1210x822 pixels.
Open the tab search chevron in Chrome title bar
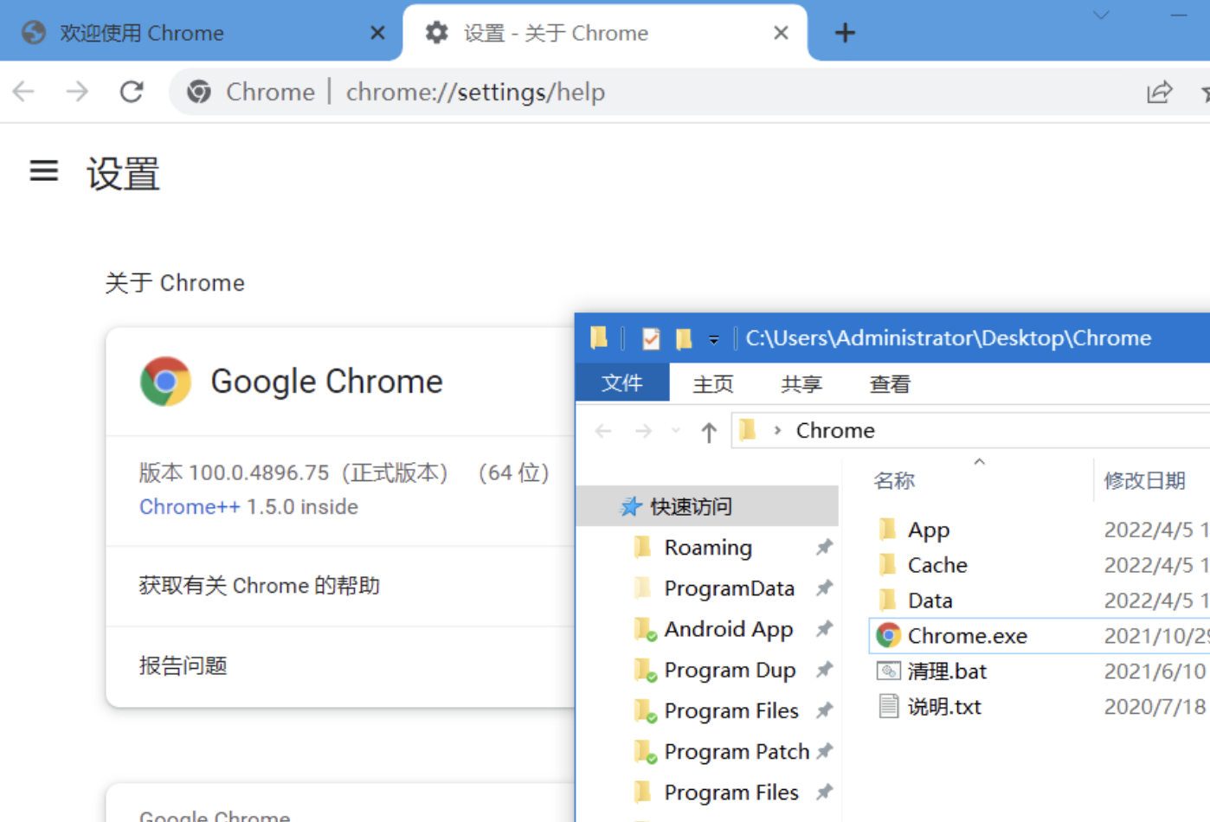coord(1101,15)
